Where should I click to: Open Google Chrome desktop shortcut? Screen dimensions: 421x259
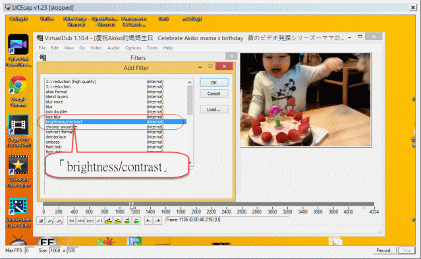[x=18, y=91]
